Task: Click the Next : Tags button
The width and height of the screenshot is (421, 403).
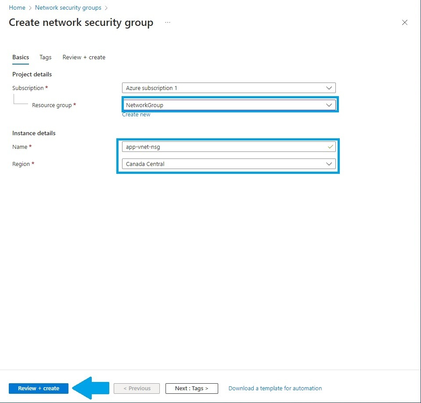Action: pyautogui.click(x=191, y=388)
